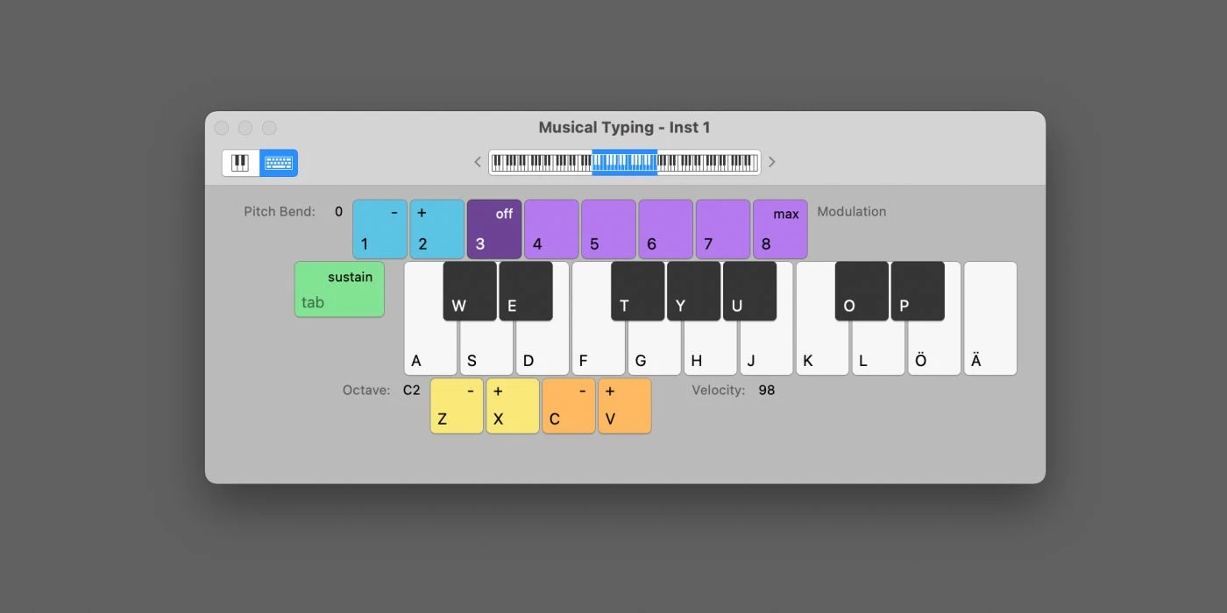Screen dimensions: 1227x613
Task: Play the white key labeled Ä
Action: [990, 319]
